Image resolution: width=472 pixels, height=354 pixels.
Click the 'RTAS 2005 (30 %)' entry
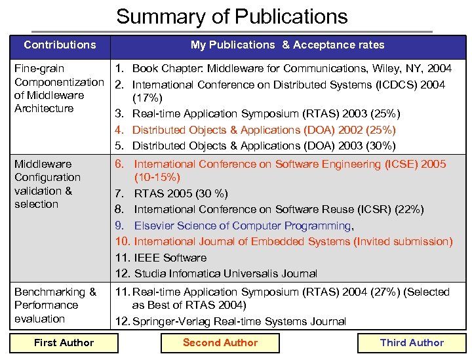(x=171, y=193)
